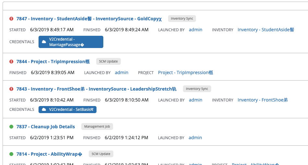Click the green success status icon for job 7814
This screenshot has width=308, height=165.
(x=11, y=154)
